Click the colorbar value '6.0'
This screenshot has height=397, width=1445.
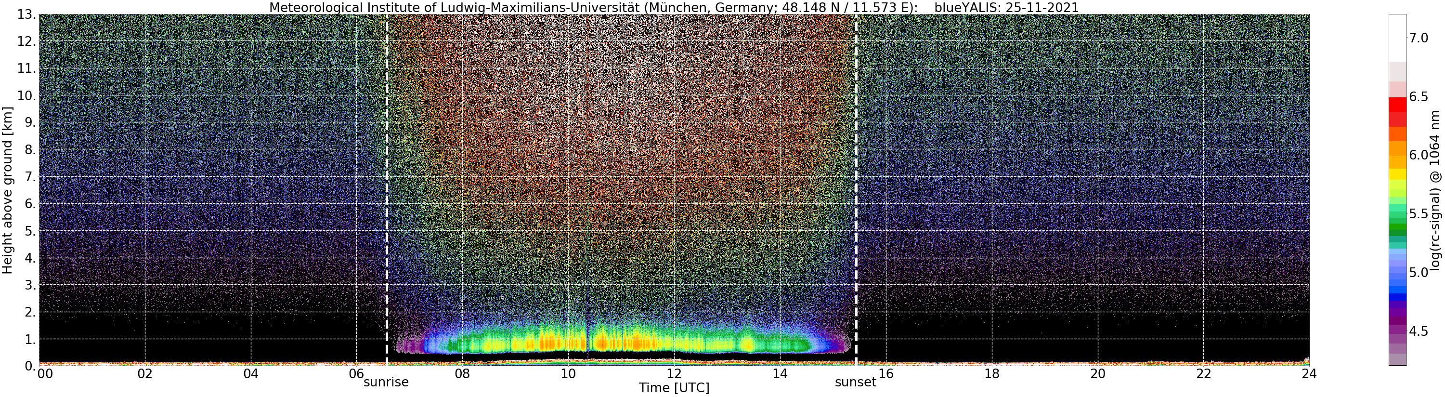(x=1419, y=155)
